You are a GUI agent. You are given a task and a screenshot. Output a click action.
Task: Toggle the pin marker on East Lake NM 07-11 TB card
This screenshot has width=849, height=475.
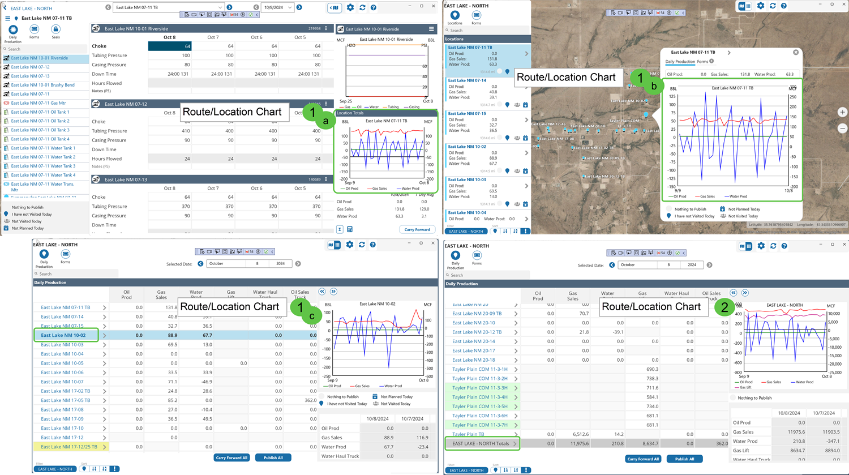tap(507, 72)
